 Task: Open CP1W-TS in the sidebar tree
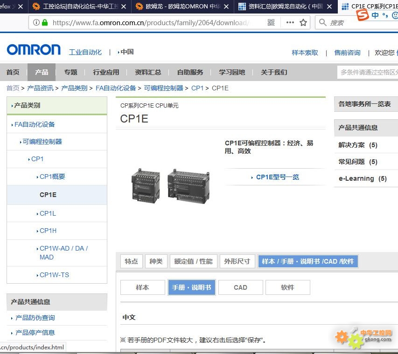(54, 275)
